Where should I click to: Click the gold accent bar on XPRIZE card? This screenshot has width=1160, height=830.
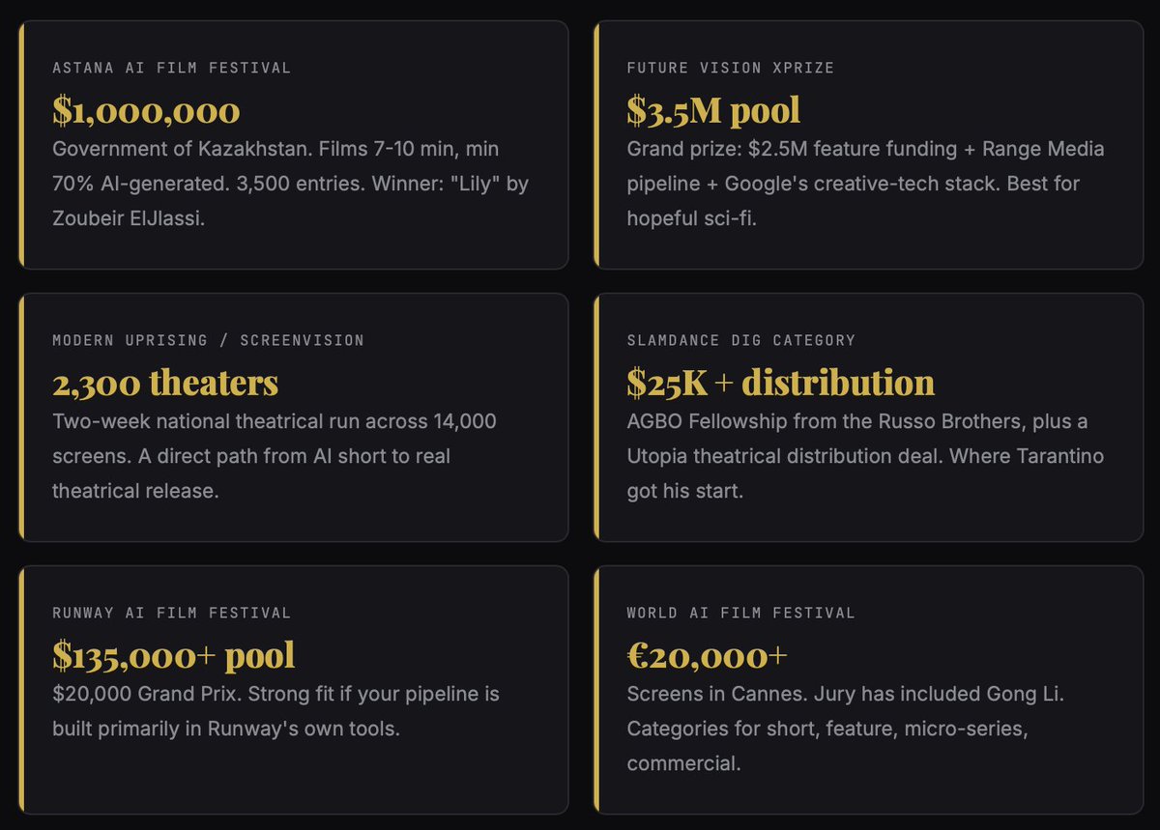point(596,145)
